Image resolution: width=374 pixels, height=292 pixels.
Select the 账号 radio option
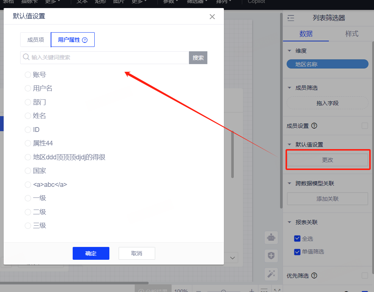coord(28,75)
